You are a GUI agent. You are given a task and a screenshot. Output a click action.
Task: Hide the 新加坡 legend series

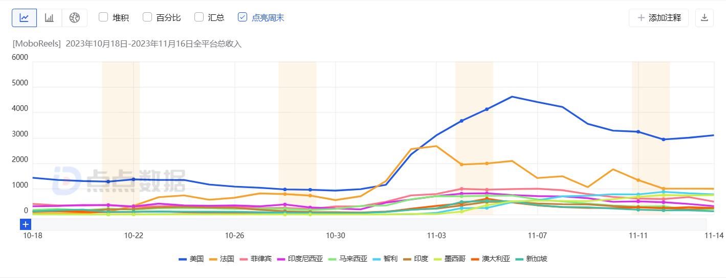(x=531, y=259)
